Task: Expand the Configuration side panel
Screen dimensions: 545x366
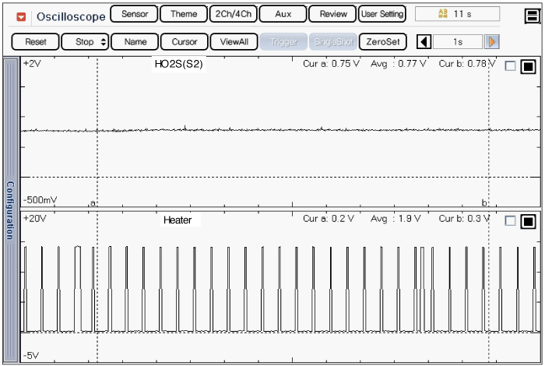Action: 10,210
